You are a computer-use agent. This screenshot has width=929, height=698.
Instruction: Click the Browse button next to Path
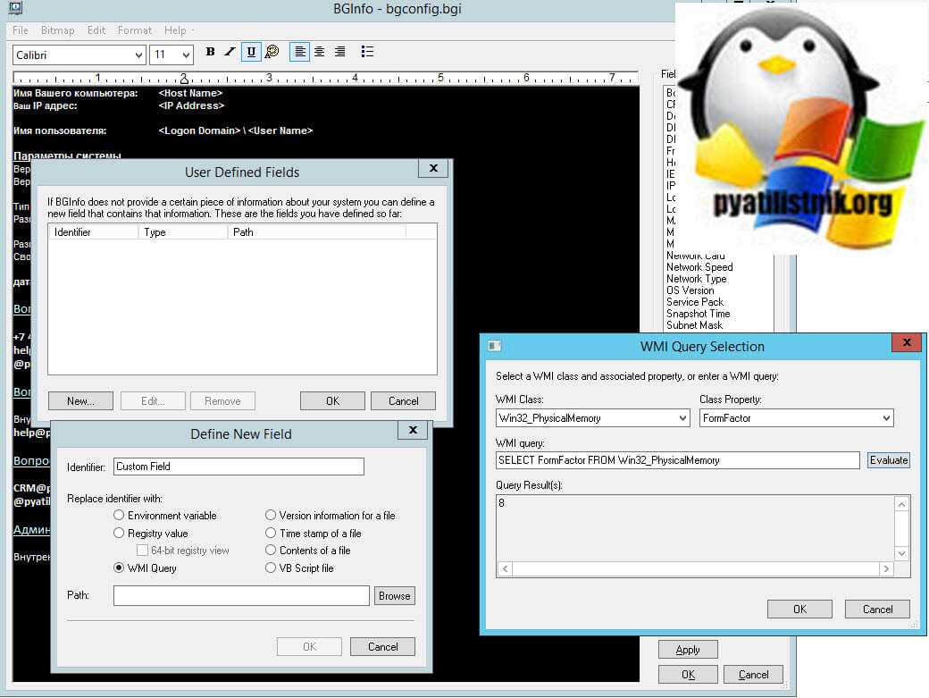(394, 596)
